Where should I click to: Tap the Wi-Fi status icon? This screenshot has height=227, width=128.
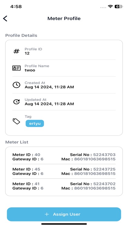click(110, 6)
